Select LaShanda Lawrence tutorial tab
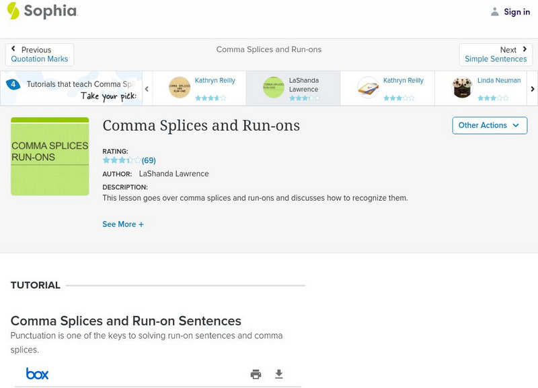538x388 pixels. 293,88
